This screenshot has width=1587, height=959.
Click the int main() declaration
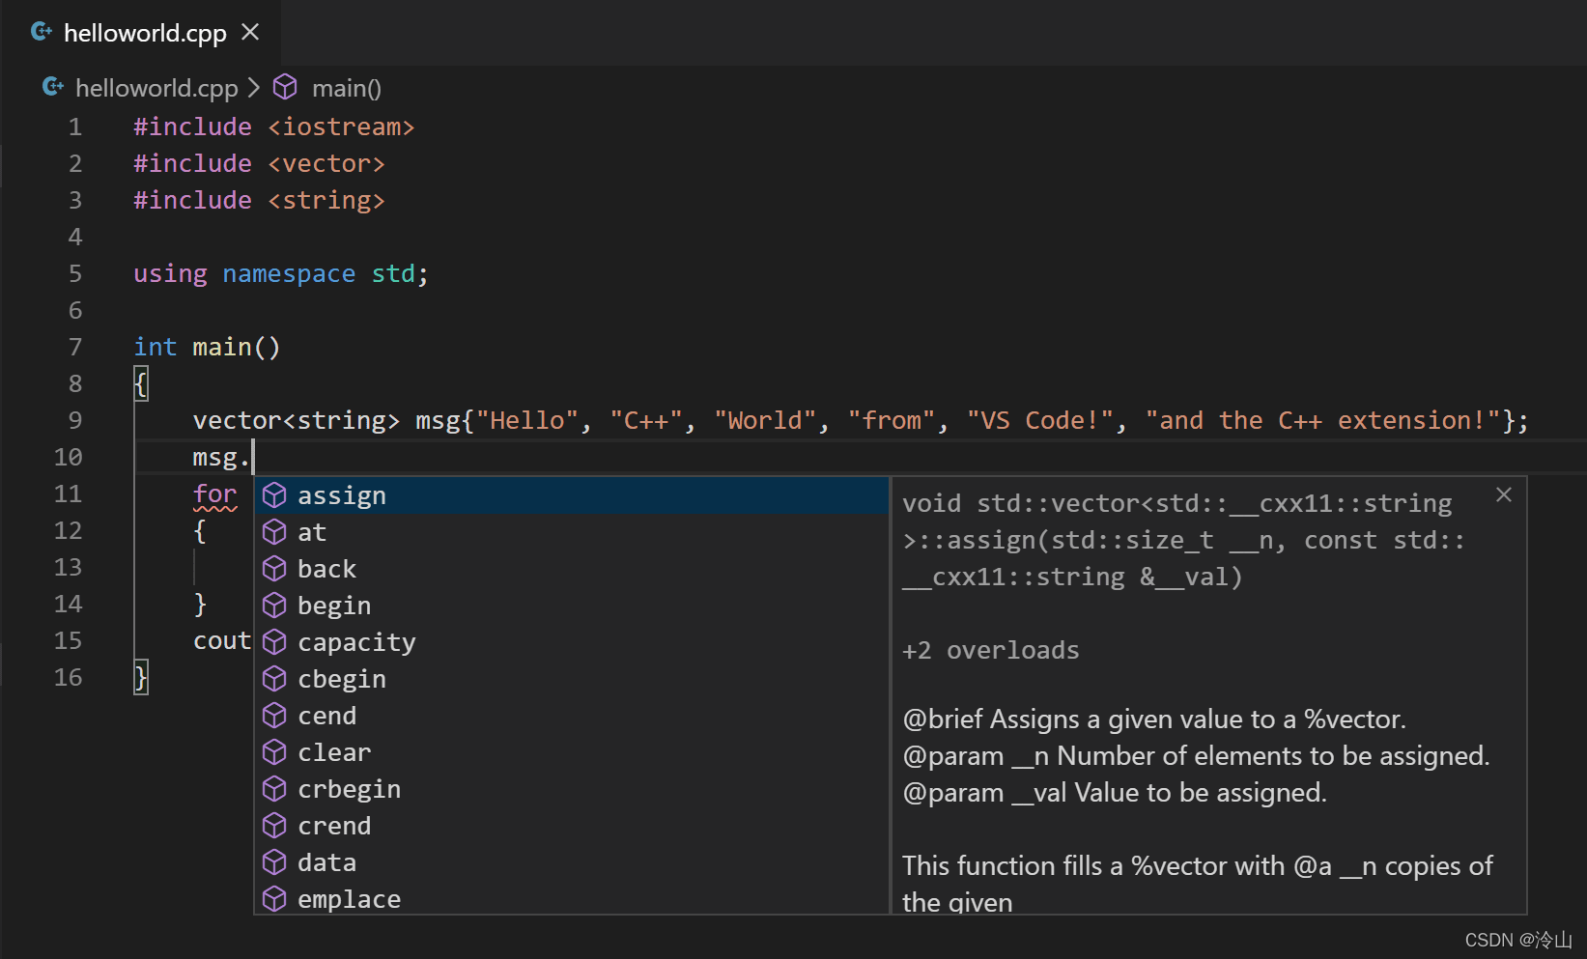(207, 347)
